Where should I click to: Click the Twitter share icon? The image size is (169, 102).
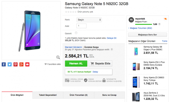[x=10, y=64]
